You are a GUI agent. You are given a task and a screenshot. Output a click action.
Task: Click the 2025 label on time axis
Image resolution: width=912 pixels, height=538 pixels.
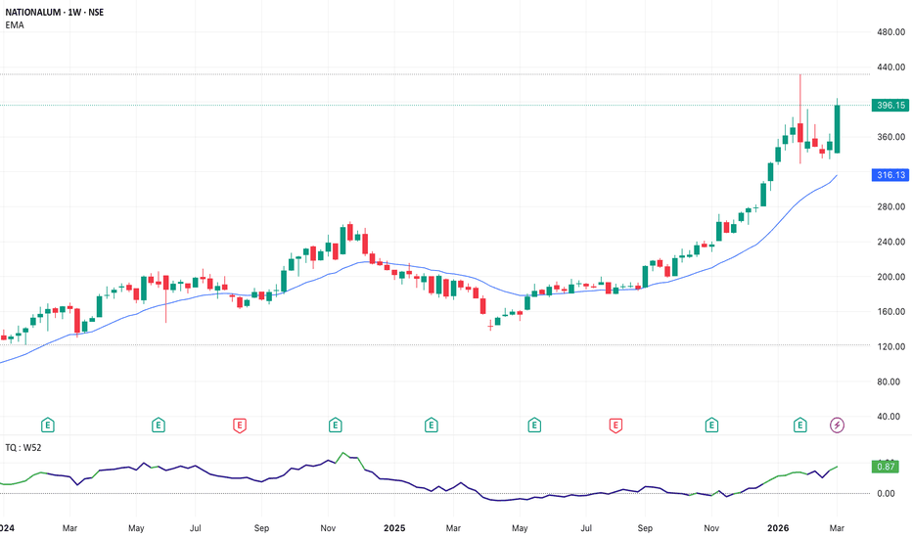(x=394, y=528)
